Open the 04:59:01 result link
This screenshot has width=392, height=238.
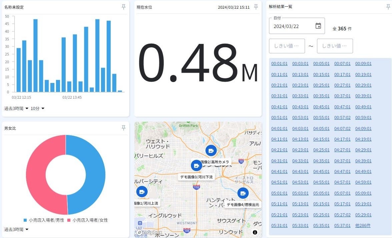coord(363,182)
